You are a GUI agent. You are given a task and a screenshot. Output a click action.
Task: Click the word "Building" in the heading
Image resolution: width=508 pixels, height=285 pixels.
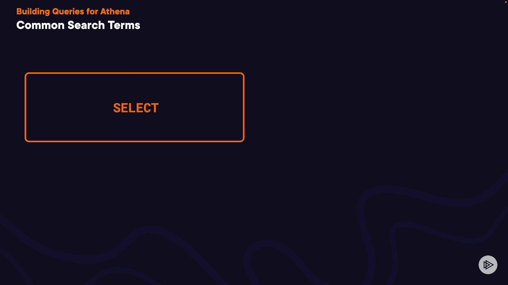click(x=33, y=12)
